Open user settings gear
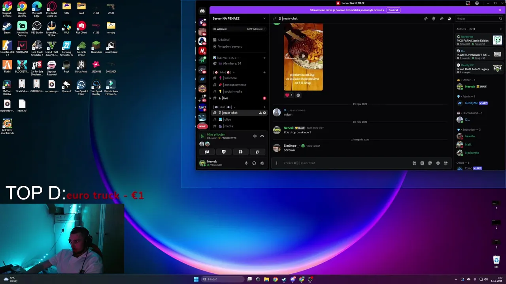 point(262,163)
